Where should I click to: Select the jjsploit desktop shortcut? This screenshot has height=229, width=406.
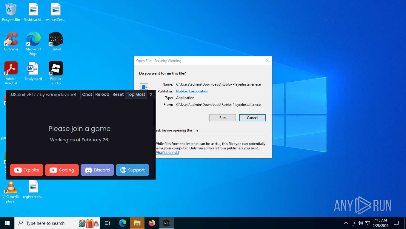point(56,42)
